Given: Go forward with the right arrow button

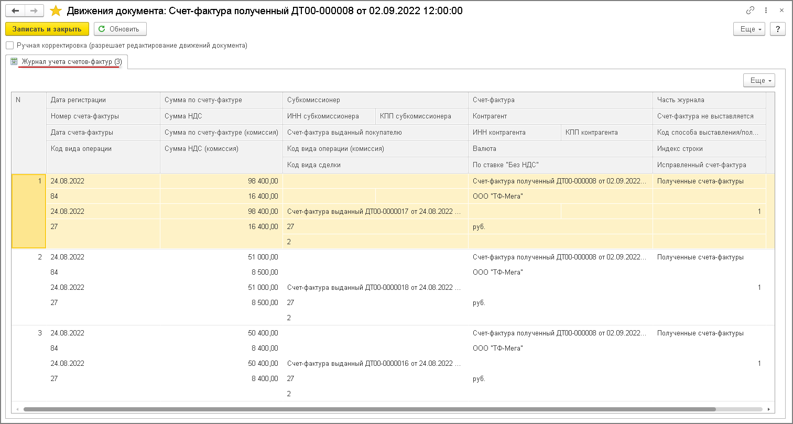Looking at the screenshot, I should (34, 10).
